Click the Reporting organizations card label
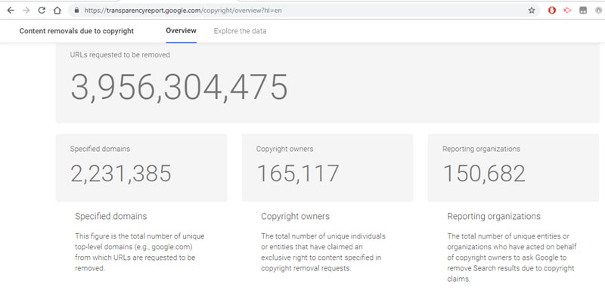605x293 pixels. point(481,149)
